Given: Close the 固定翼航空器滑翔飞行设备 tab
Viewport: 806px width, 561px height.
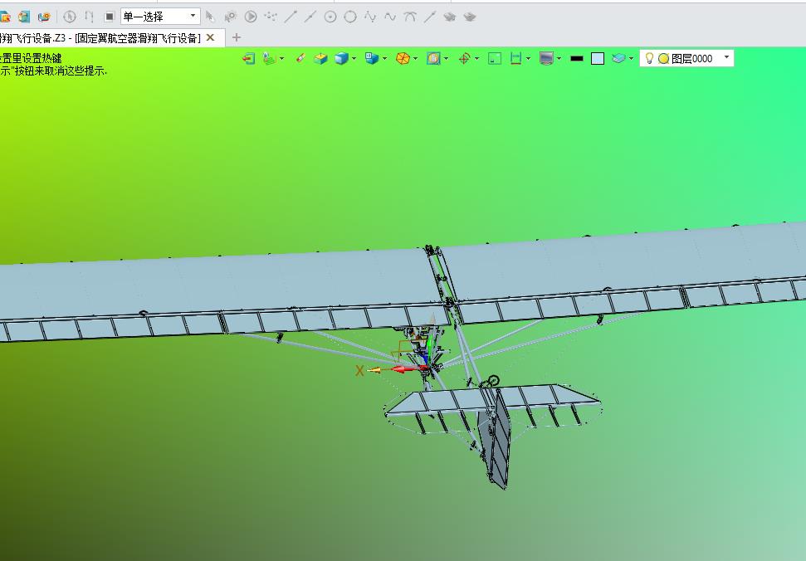Looking at the screenshot, I should [x=210, y=37].
